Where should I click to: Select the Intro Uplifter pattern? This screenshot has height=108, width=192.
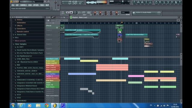coord(53,74)
